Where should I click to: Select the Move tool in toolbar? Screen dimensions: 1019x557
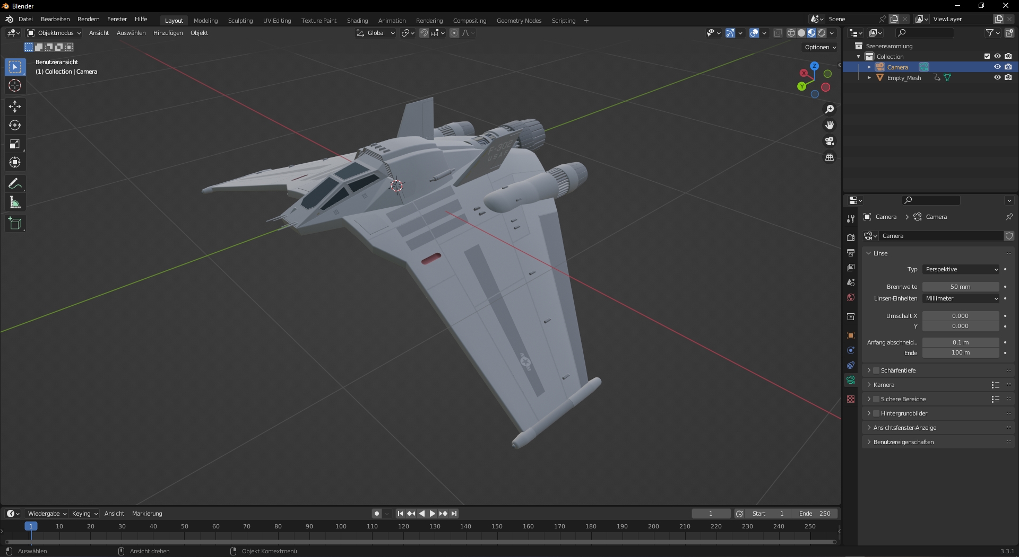pyautogui.click(x=15, y=107)
